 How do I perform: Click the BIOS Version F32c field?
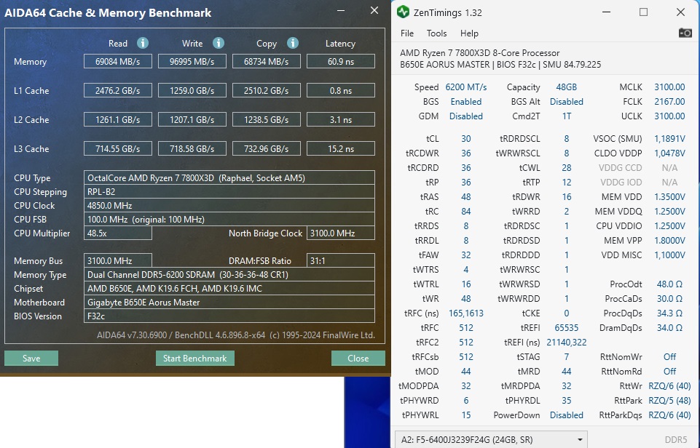point(229,316)
